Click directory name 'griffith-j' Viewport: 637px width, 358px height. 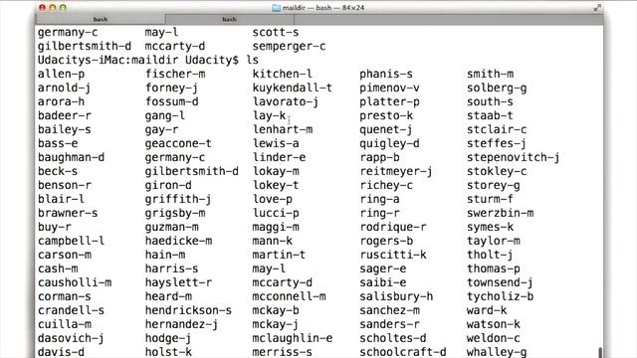(178, 199)
